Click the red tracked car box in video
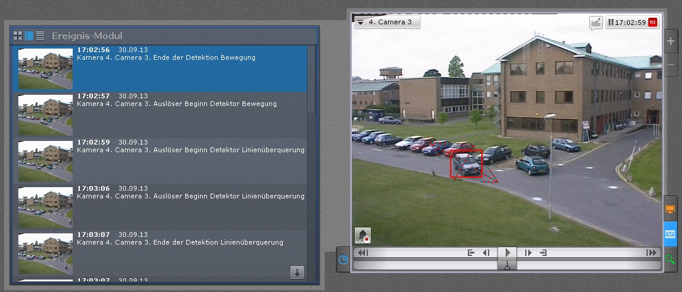Screen dimensions: 682x292 [x=466, y=163]
